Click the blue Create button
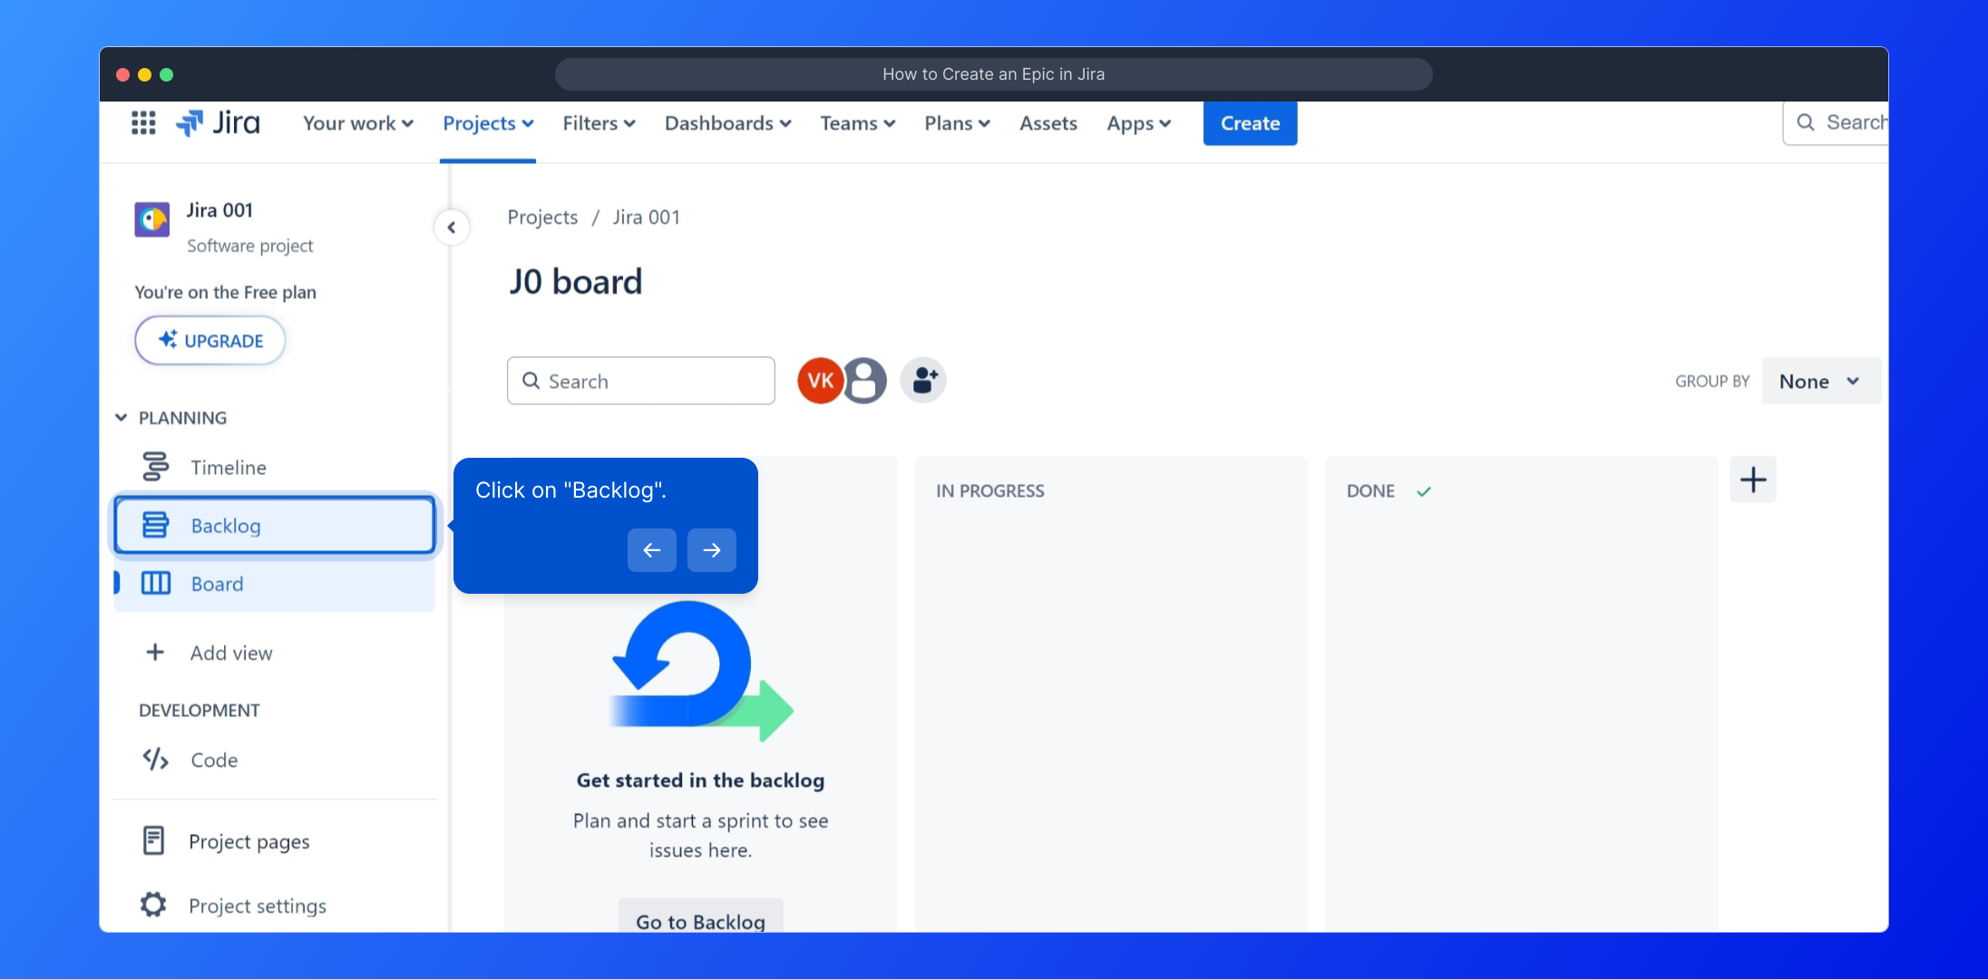Viewport: 1988px width, 979px height. point(1250,123)
